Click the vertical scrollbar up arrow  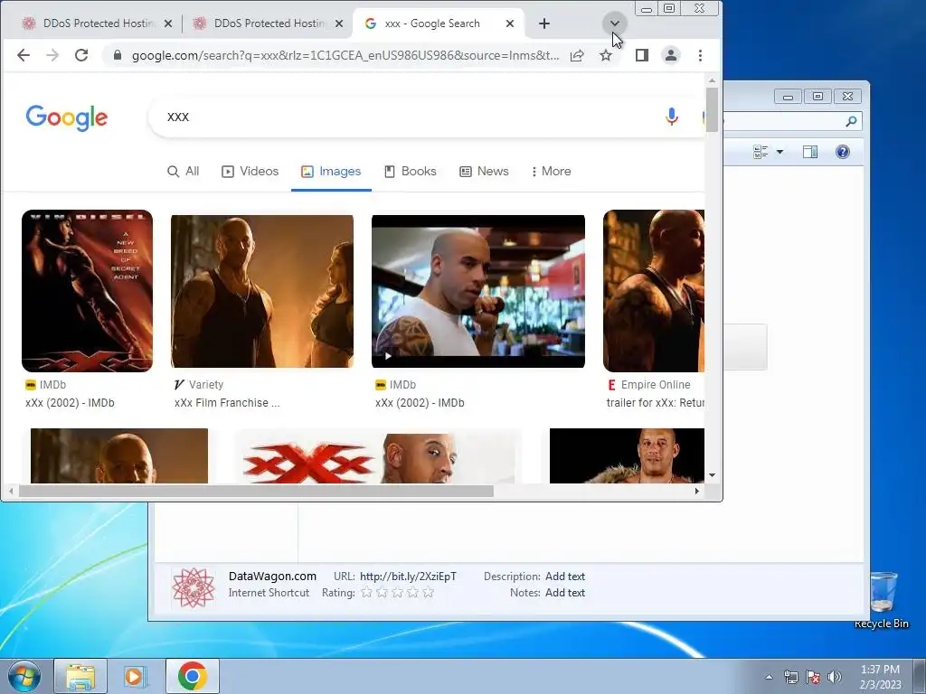click(x=713, y=80)
